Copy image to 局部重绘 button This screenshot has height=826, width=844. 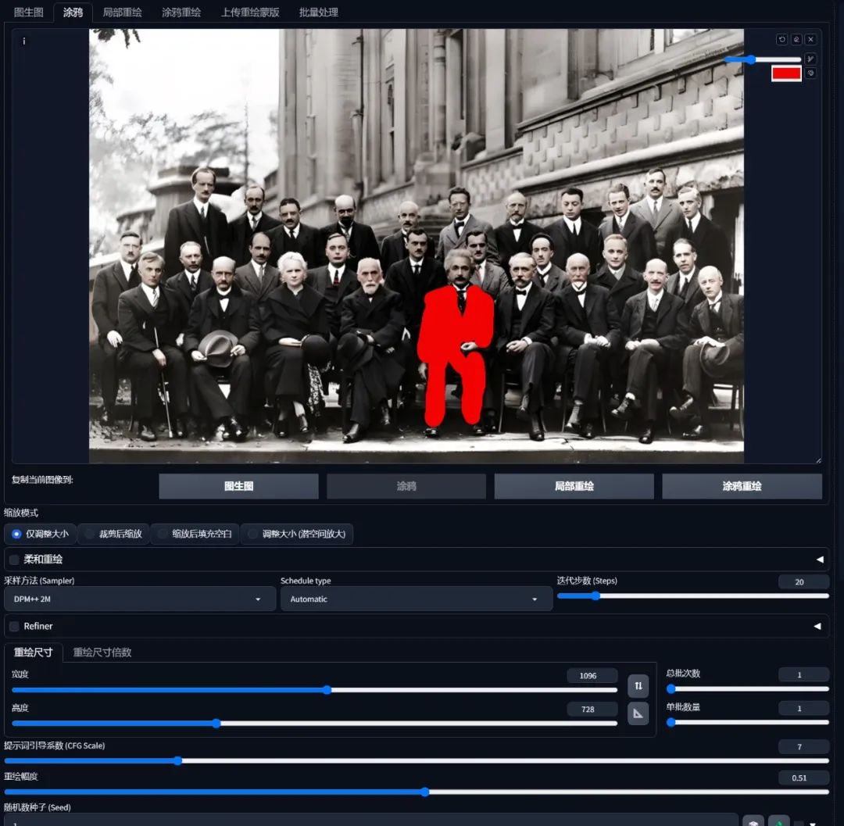(x=574, y=486)
